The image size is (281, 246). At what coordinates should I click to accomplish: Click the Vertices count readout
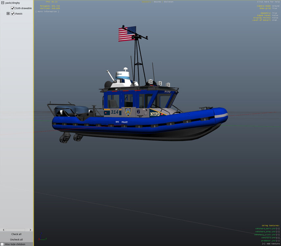[x=50, y=8]
